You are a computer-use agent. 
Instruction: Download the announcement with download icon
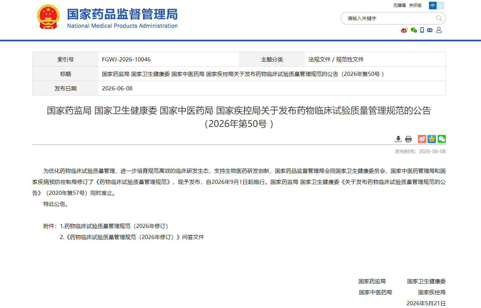(x=398, y=139)
